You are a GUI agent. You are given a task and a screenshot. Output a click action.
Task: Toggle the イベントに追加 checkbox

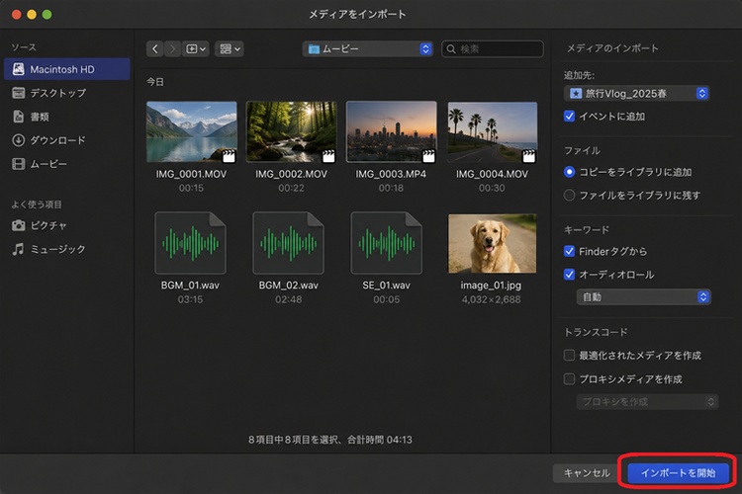[x=569, y=116]
